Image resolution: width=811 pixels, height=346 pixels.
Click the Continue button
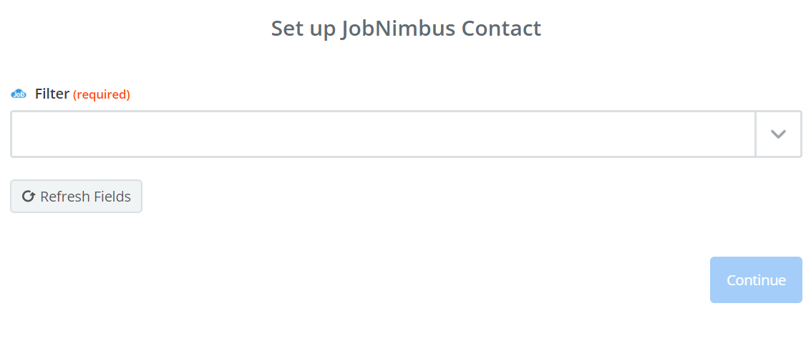pos(756,280)
